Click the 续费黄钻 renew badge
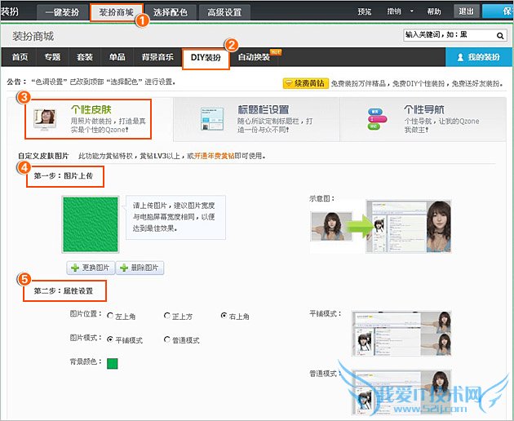The height and width of the screenshot is (421, 514). 305,82
